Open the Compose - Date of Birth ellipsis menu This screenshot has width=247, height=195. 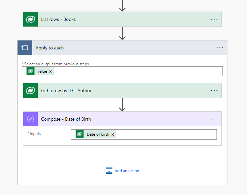click(214, 119)
